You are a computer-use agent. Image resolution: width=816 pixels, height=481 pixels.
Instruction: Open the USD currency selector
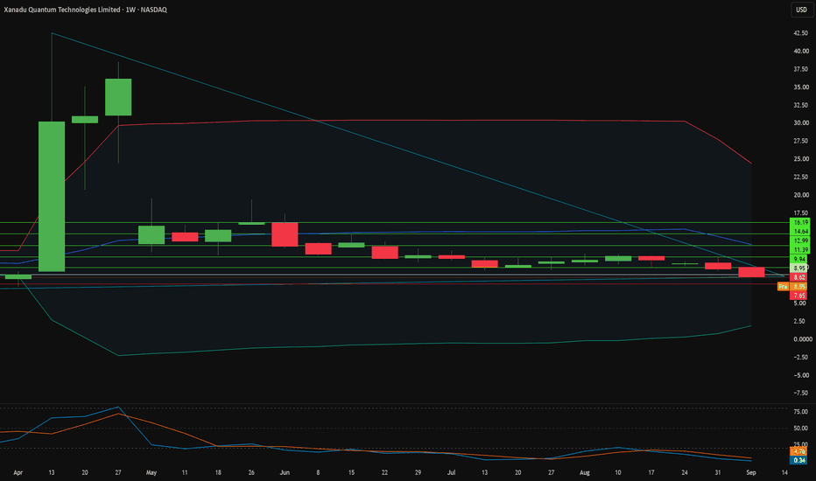801,10
